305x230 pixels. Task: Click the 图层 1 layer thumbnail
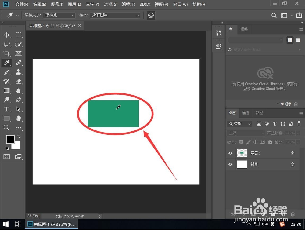click(x=242, y=153)
